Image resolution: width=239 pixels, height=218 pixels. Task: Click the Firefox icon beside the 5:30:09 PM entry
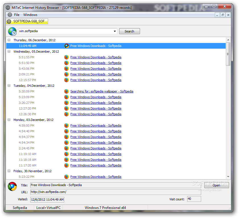67,91
